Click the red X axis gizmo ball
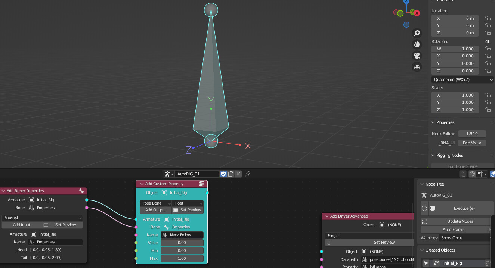Viewport: 495px width, 268px height. [417, 13]
